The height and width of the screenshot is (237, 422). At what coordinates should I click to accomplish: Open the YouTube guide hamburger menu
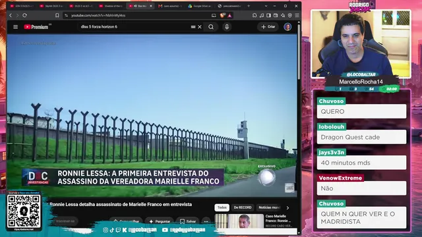[16, 27]
